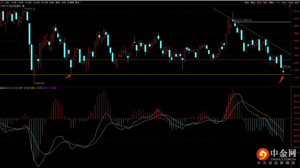Switch to 周线 weekly period
Screen dimensions: 300x168
(x=57, y=2)
